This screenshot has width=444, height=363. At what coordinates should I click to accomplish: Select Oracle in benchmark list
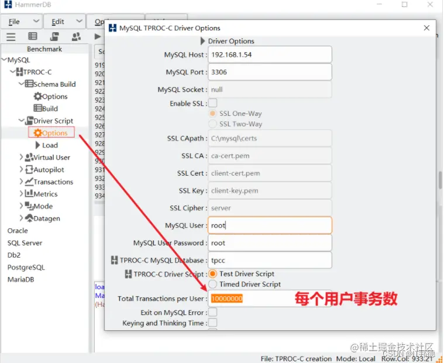point(18,231)
